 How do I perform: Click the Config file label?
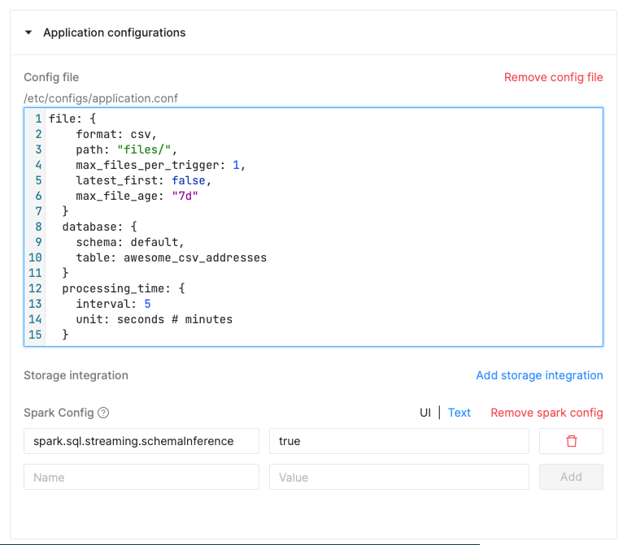click(x=51, y=77)
